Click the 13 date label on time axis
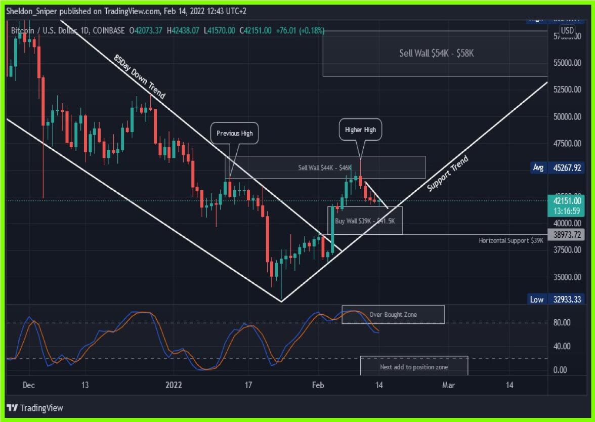This screenshot has height=422, width=595. (85, 385)
